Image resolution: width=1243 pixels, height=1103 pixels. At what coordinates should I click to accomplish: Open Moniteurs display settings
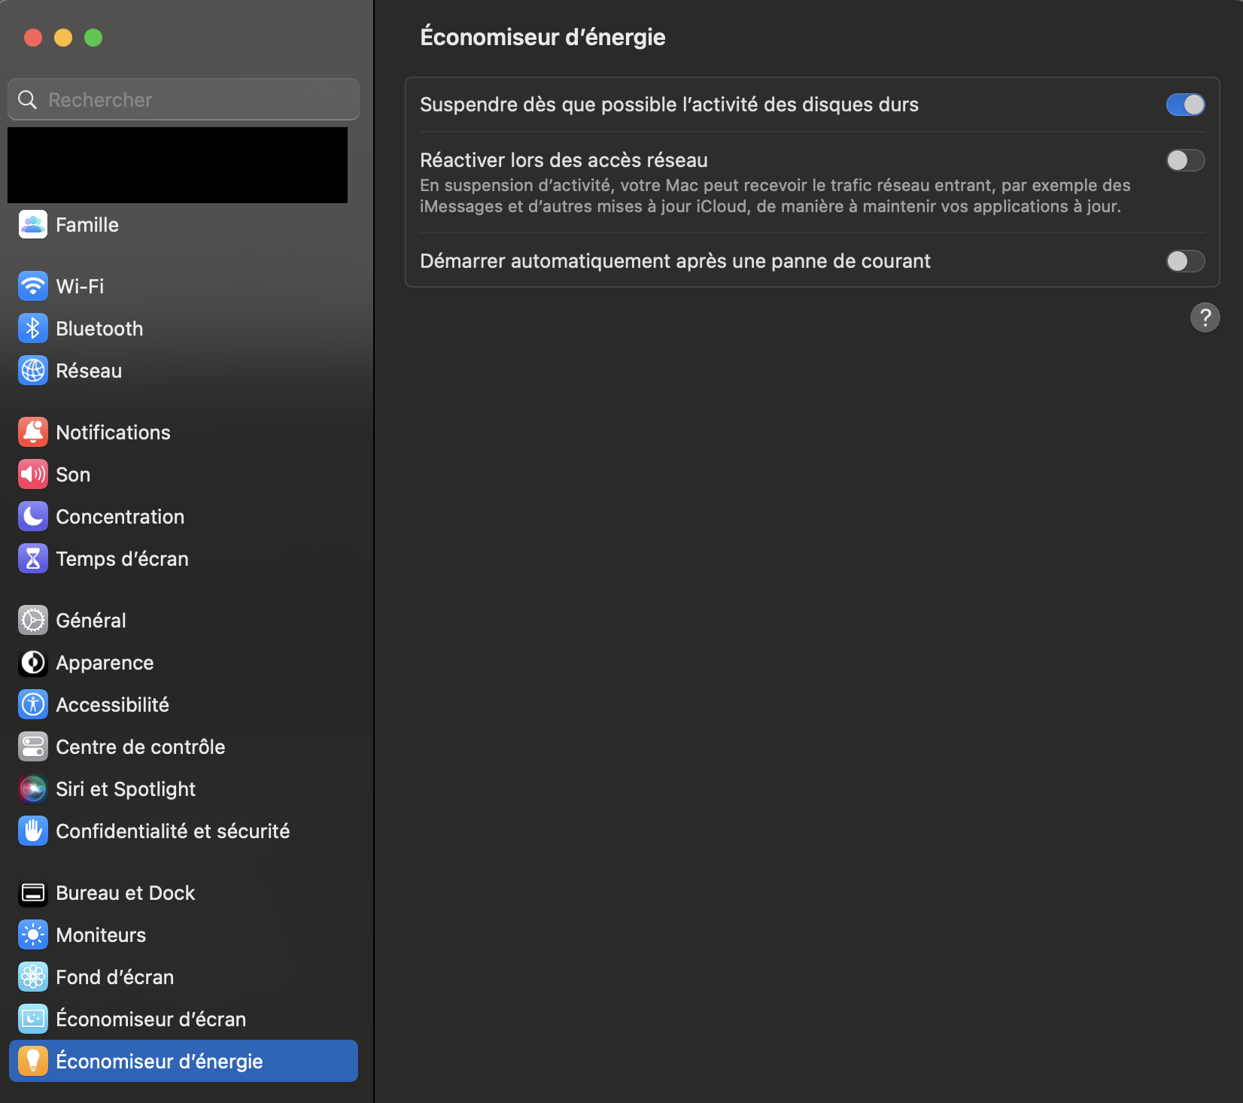101,935
